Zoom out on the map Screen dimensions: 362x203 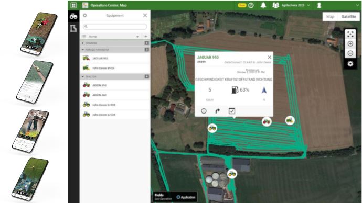[350, 53]
